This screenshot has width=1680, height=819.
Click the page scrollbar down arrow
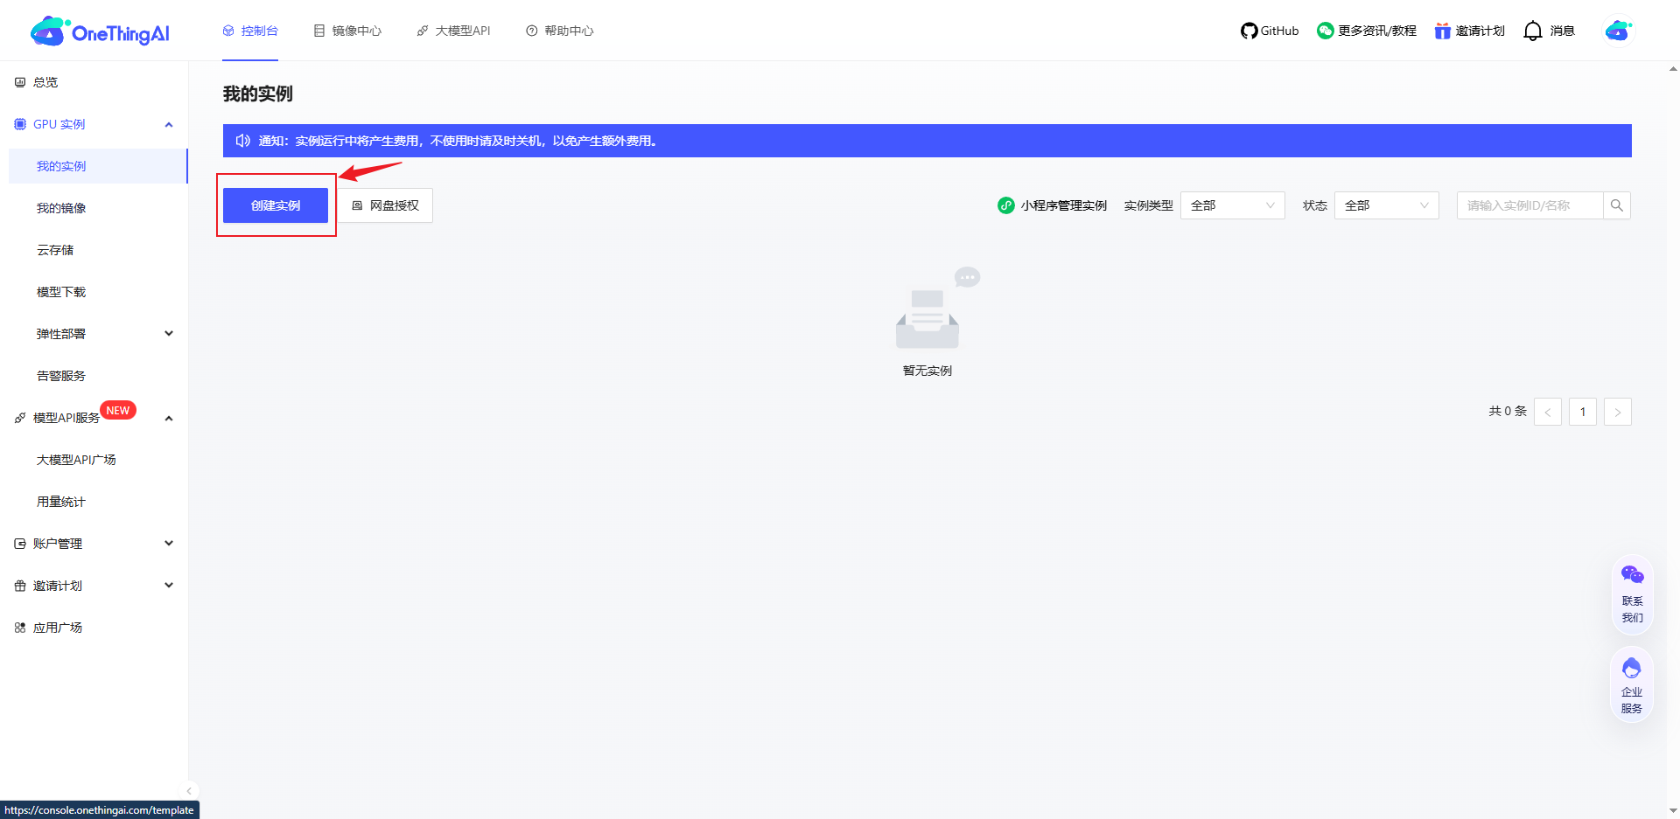point(1673,811)
